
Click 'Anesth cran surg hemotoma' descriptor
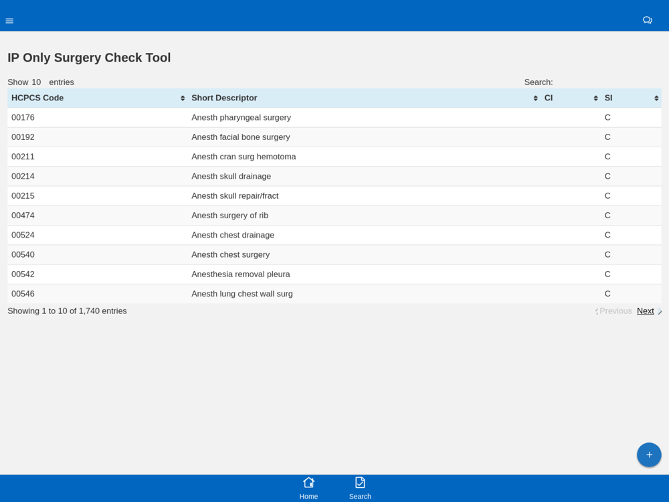(x=244, y=157)
